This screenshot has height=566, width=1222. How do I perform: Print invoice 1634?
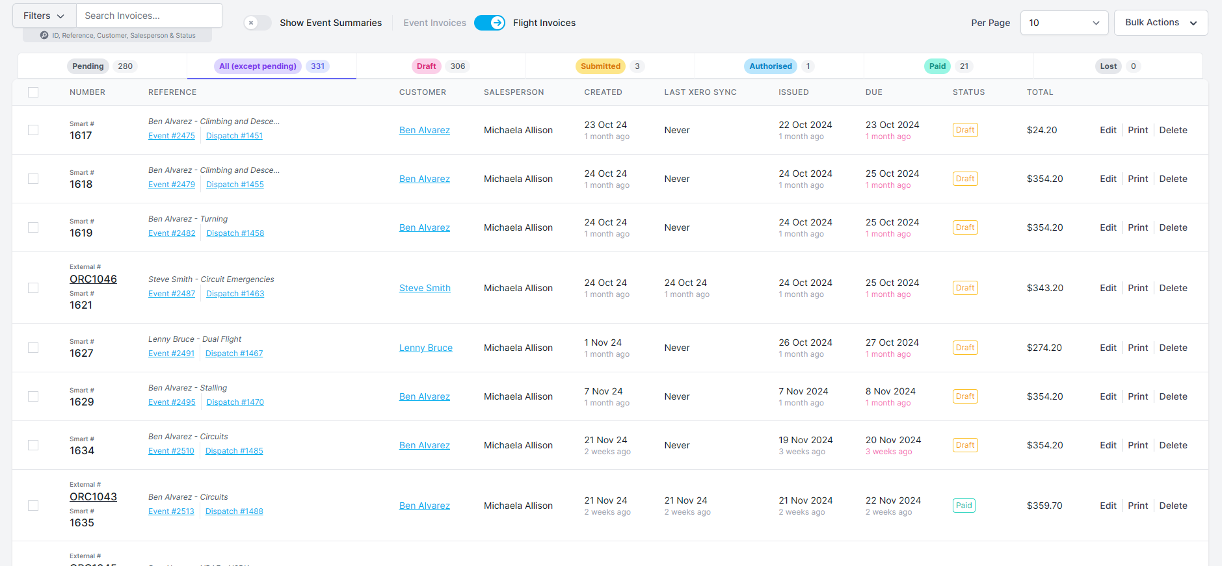point(1137,445)
